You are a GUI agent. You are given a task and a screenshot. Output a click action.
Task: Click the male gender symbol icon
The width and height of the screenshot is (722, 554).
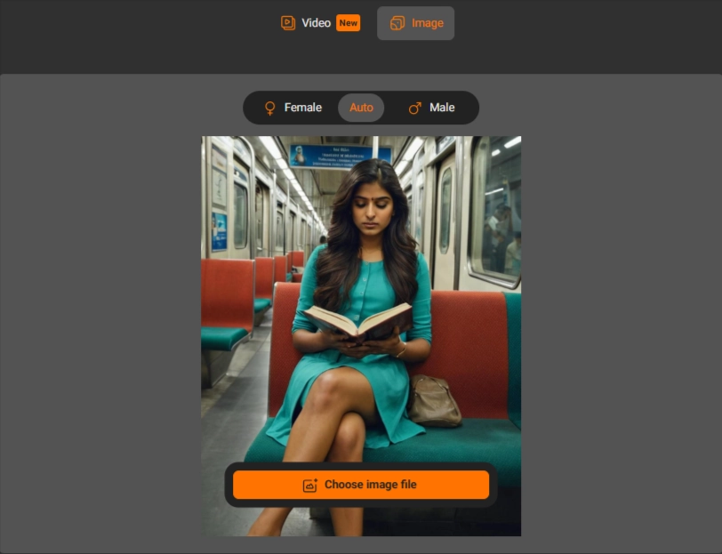[414, 107]
